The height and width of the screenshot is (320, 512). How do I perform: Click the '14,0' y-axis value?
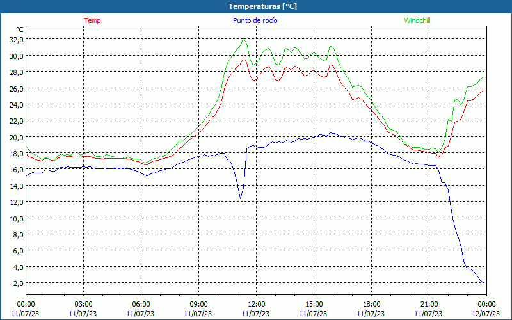click(17, 186)
